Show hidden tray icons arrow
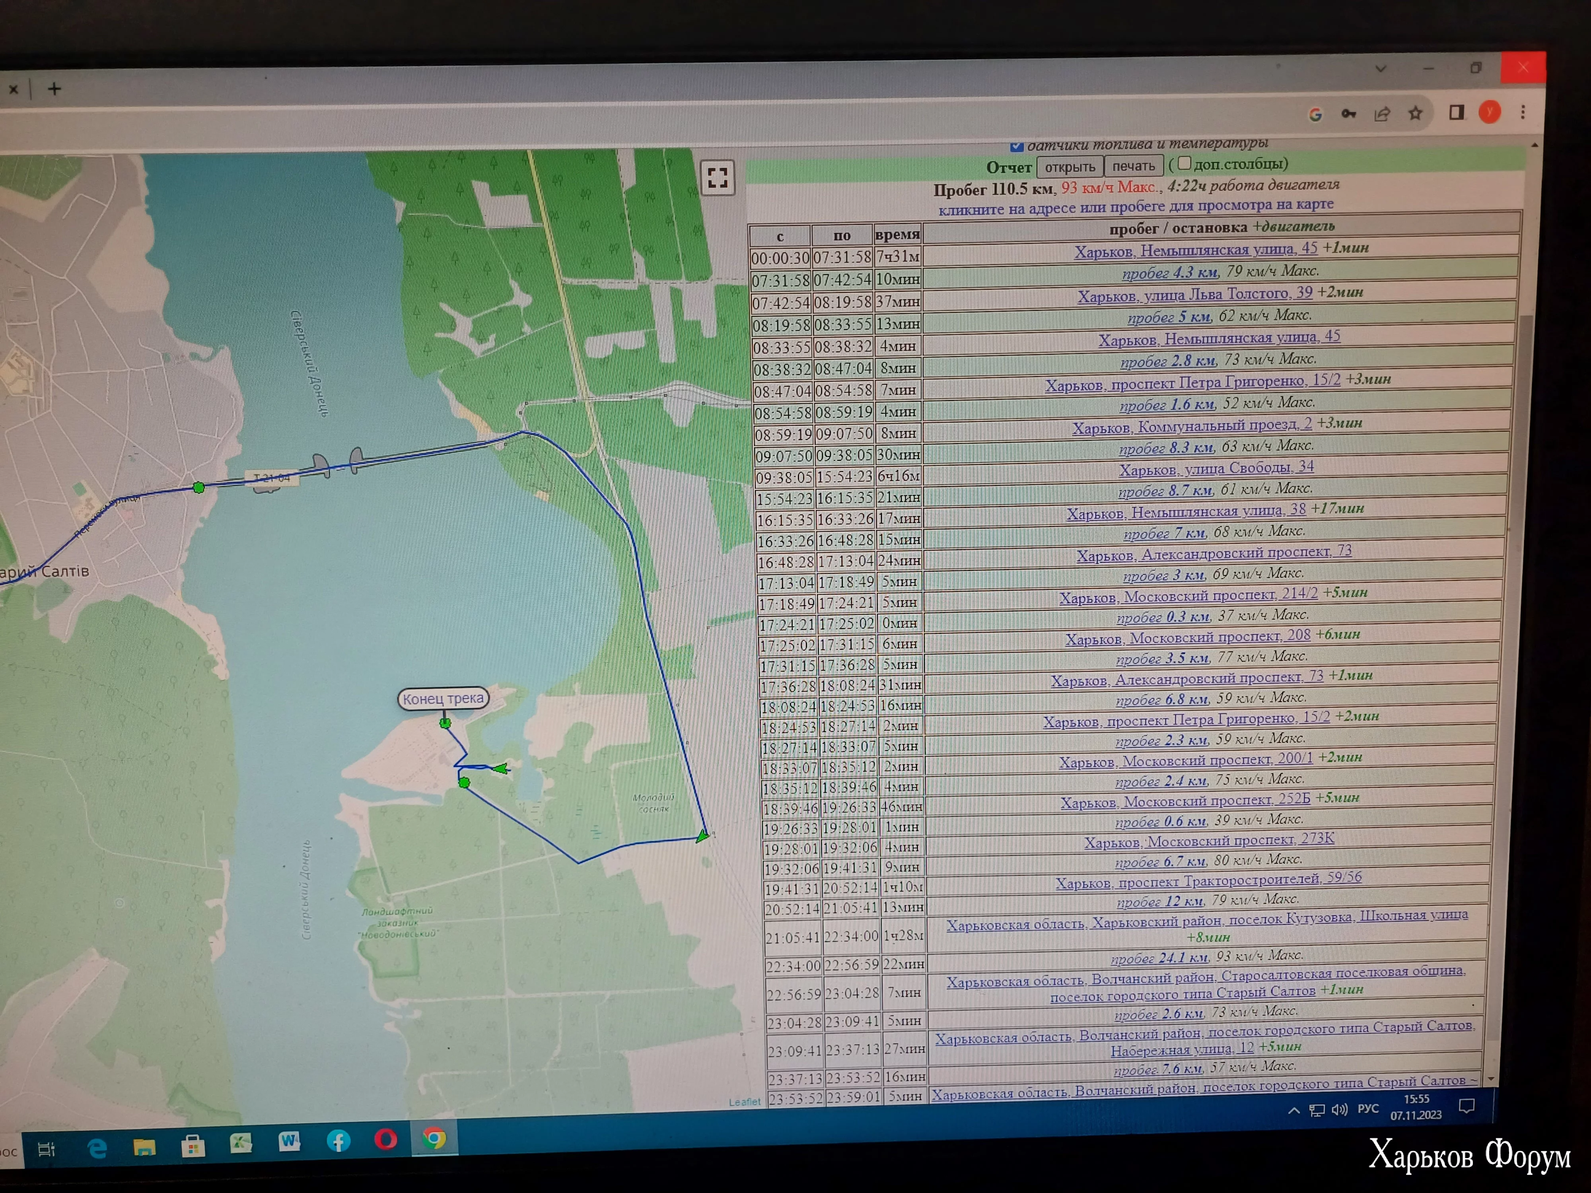This screenshot has width=1591, height=1193. click(1294, 1111)
